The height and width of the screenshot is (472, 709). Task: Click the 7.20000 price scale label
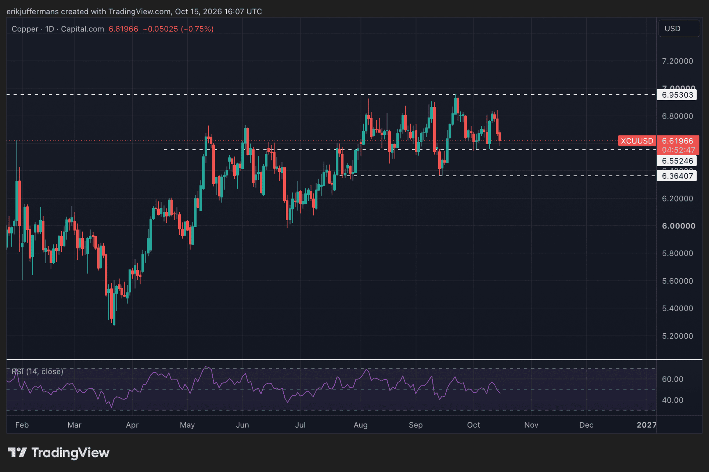pyautogui.click(x=677, y=61)
